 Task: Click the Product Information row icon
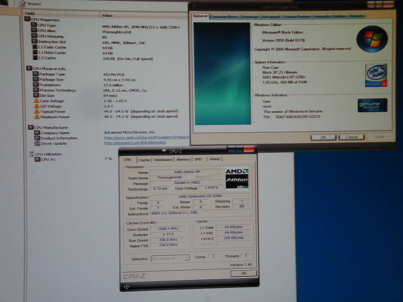[x=37, y=138]
